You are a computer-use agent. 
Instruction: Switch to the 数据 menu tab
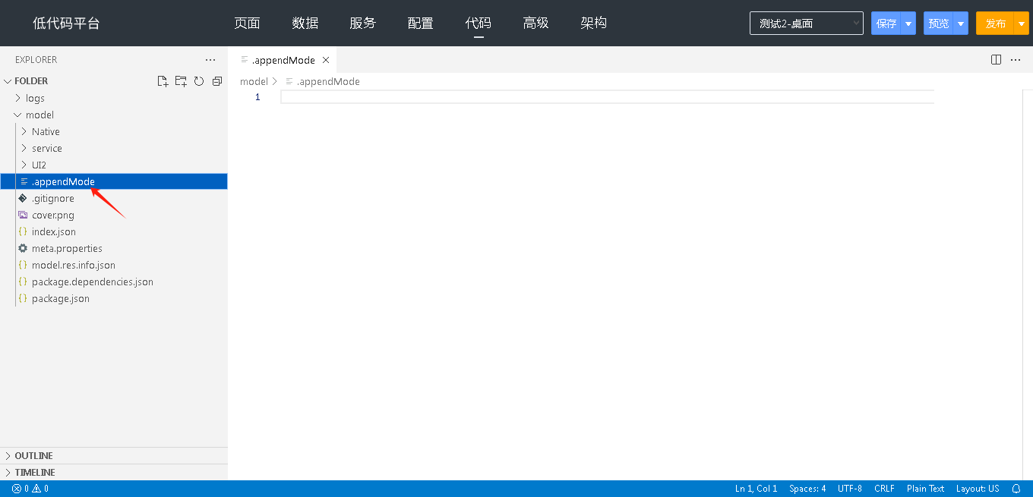pos(305,23)
